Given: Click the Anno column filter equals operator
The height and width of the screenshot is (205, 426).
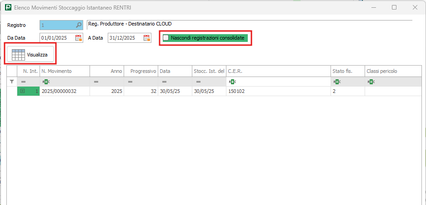Looking at the screenshot, I should click(96, 82).
